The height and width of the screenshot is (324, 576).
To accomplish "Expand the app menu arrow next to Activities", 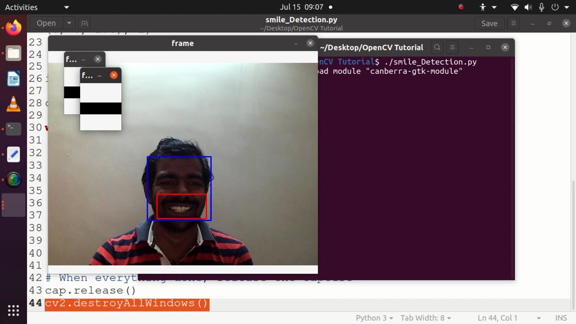I will (x=67, y=7).
